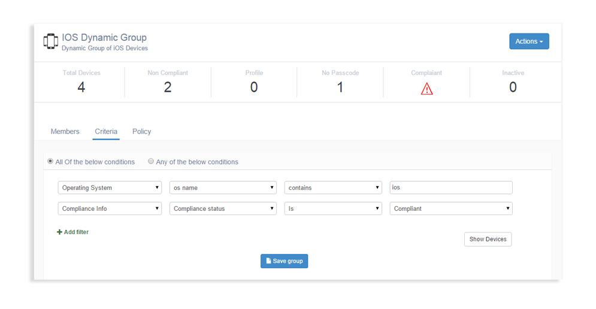The width and height of the screenshot is (596, 309).
Task: Select the Criteria tab
Action: coord(106,132)
